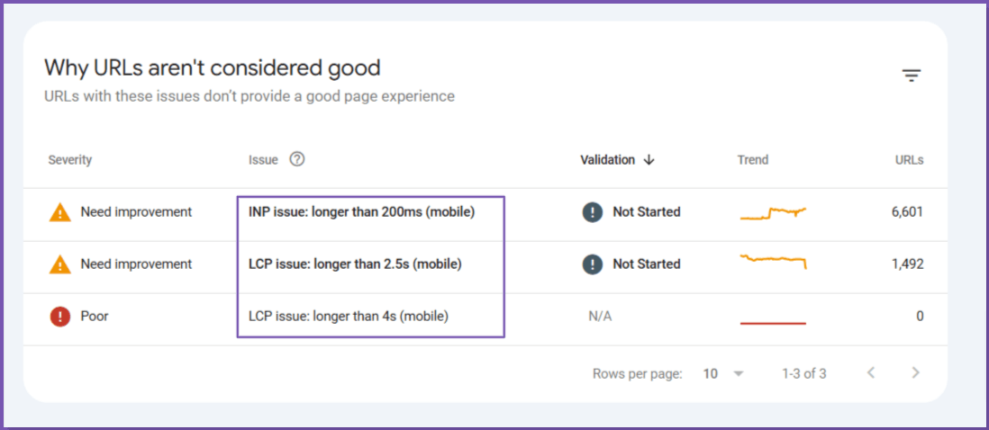Click the LCP 2.5s trend sparkline
Screen dimensions: 989x430
(x=773, y=261)
